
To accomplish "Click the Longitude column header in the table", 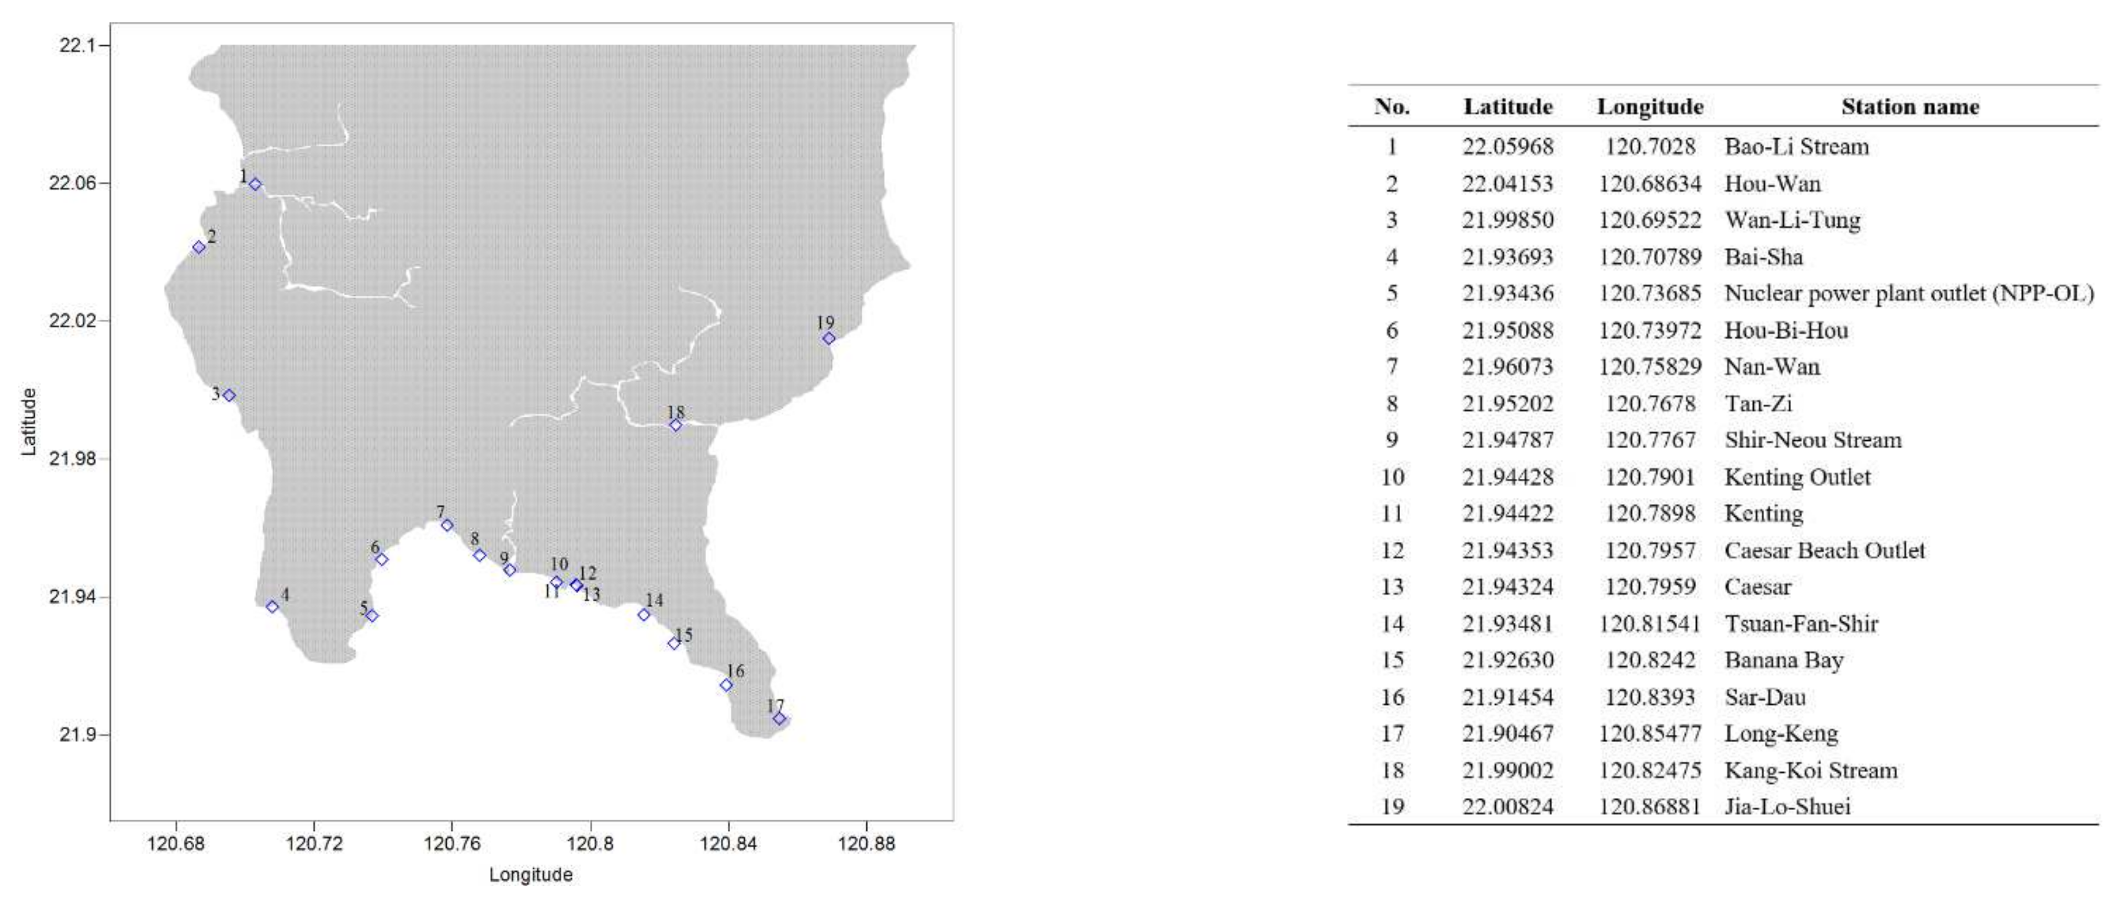I will 1650,107.
